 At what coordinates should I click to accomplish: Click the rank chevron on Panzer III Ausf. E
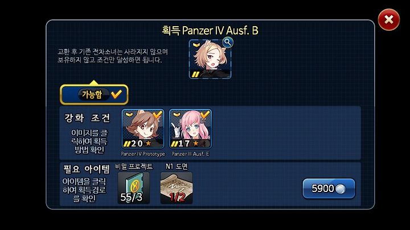pos(177,115)
